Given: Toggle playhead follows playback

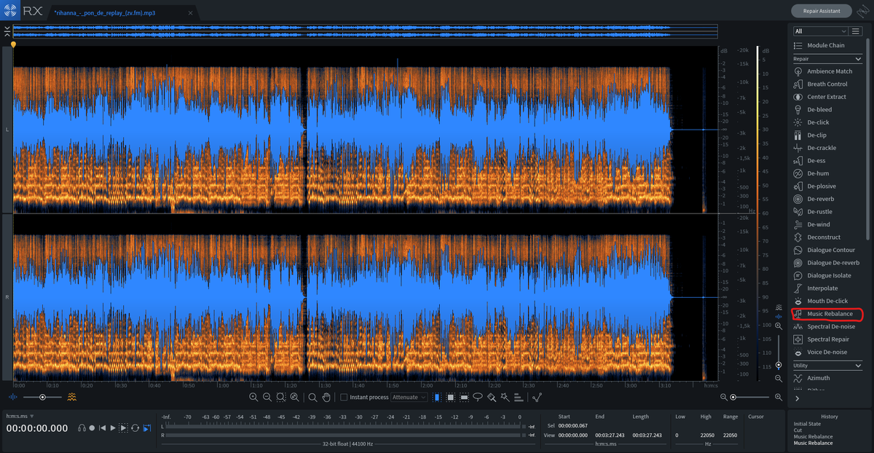Looking at the screenshot, I should 146,428.
